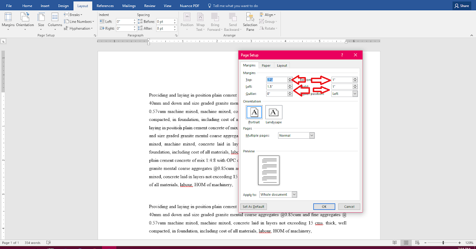Click the Share button

tap(461, 6)
